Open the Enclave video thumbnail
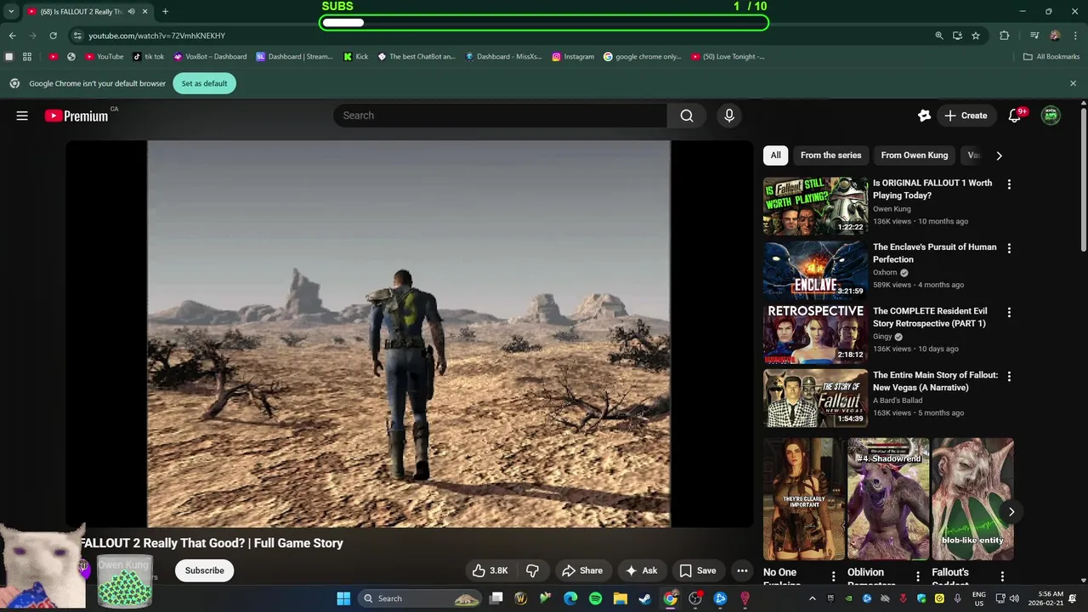This screenshot has height=612, width=1088. (x=815, y=269)
